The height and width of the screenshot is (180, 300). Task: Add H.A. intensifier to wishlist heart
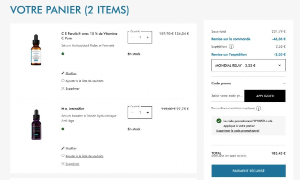point(82,156)
